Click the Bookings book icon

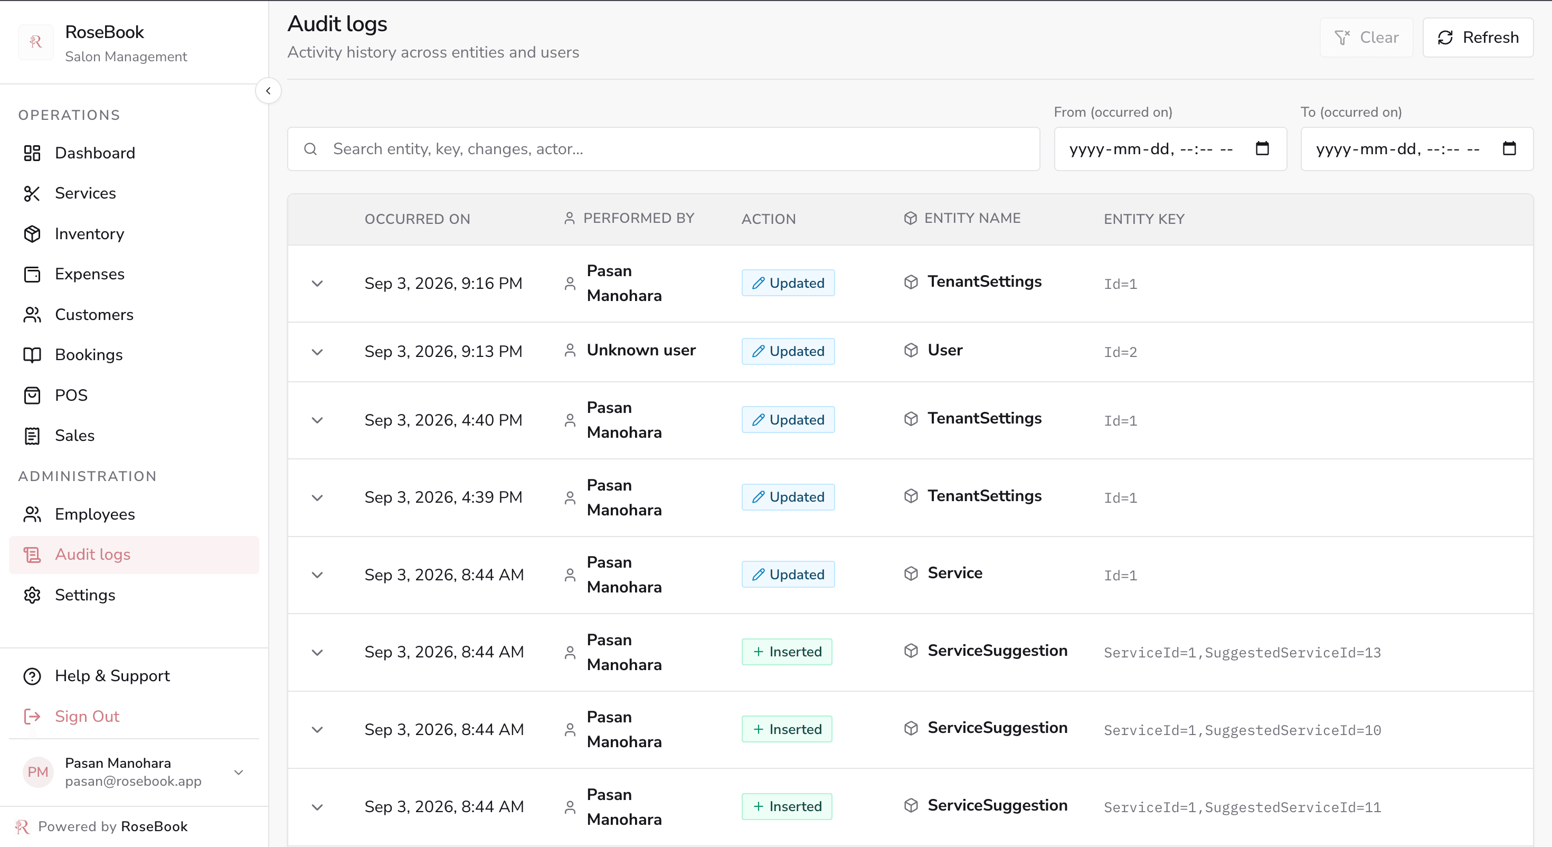click(x=32, y=355)
